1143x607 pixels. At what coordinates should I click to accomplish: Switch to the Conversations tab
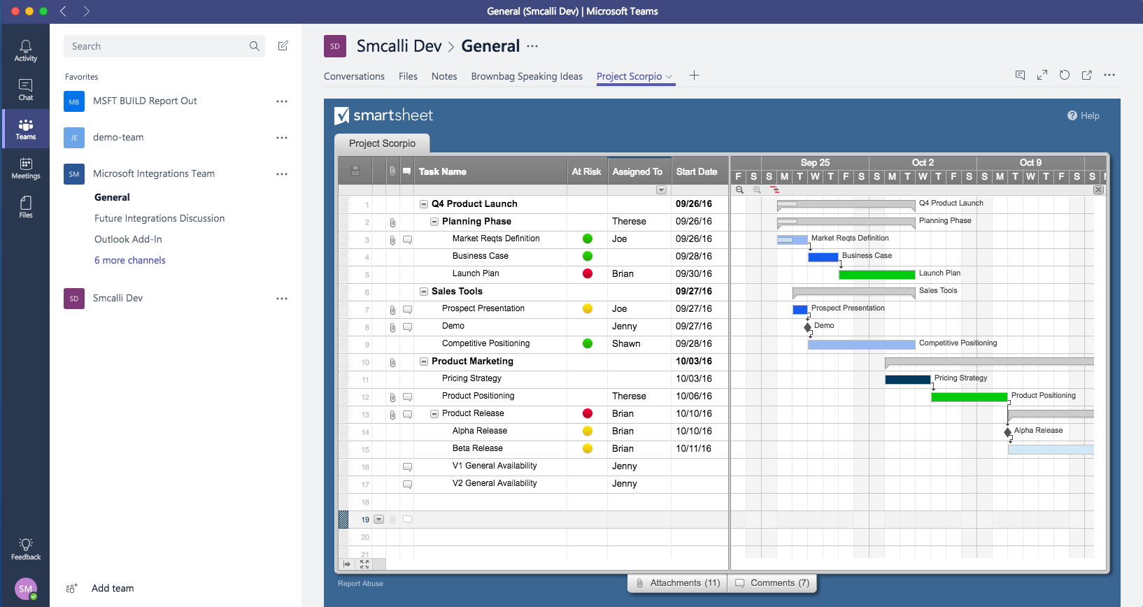click(354, 76)
